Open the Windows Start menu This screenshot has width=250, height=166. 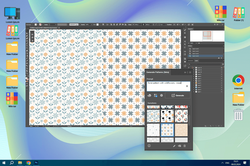tap(4, 163)
